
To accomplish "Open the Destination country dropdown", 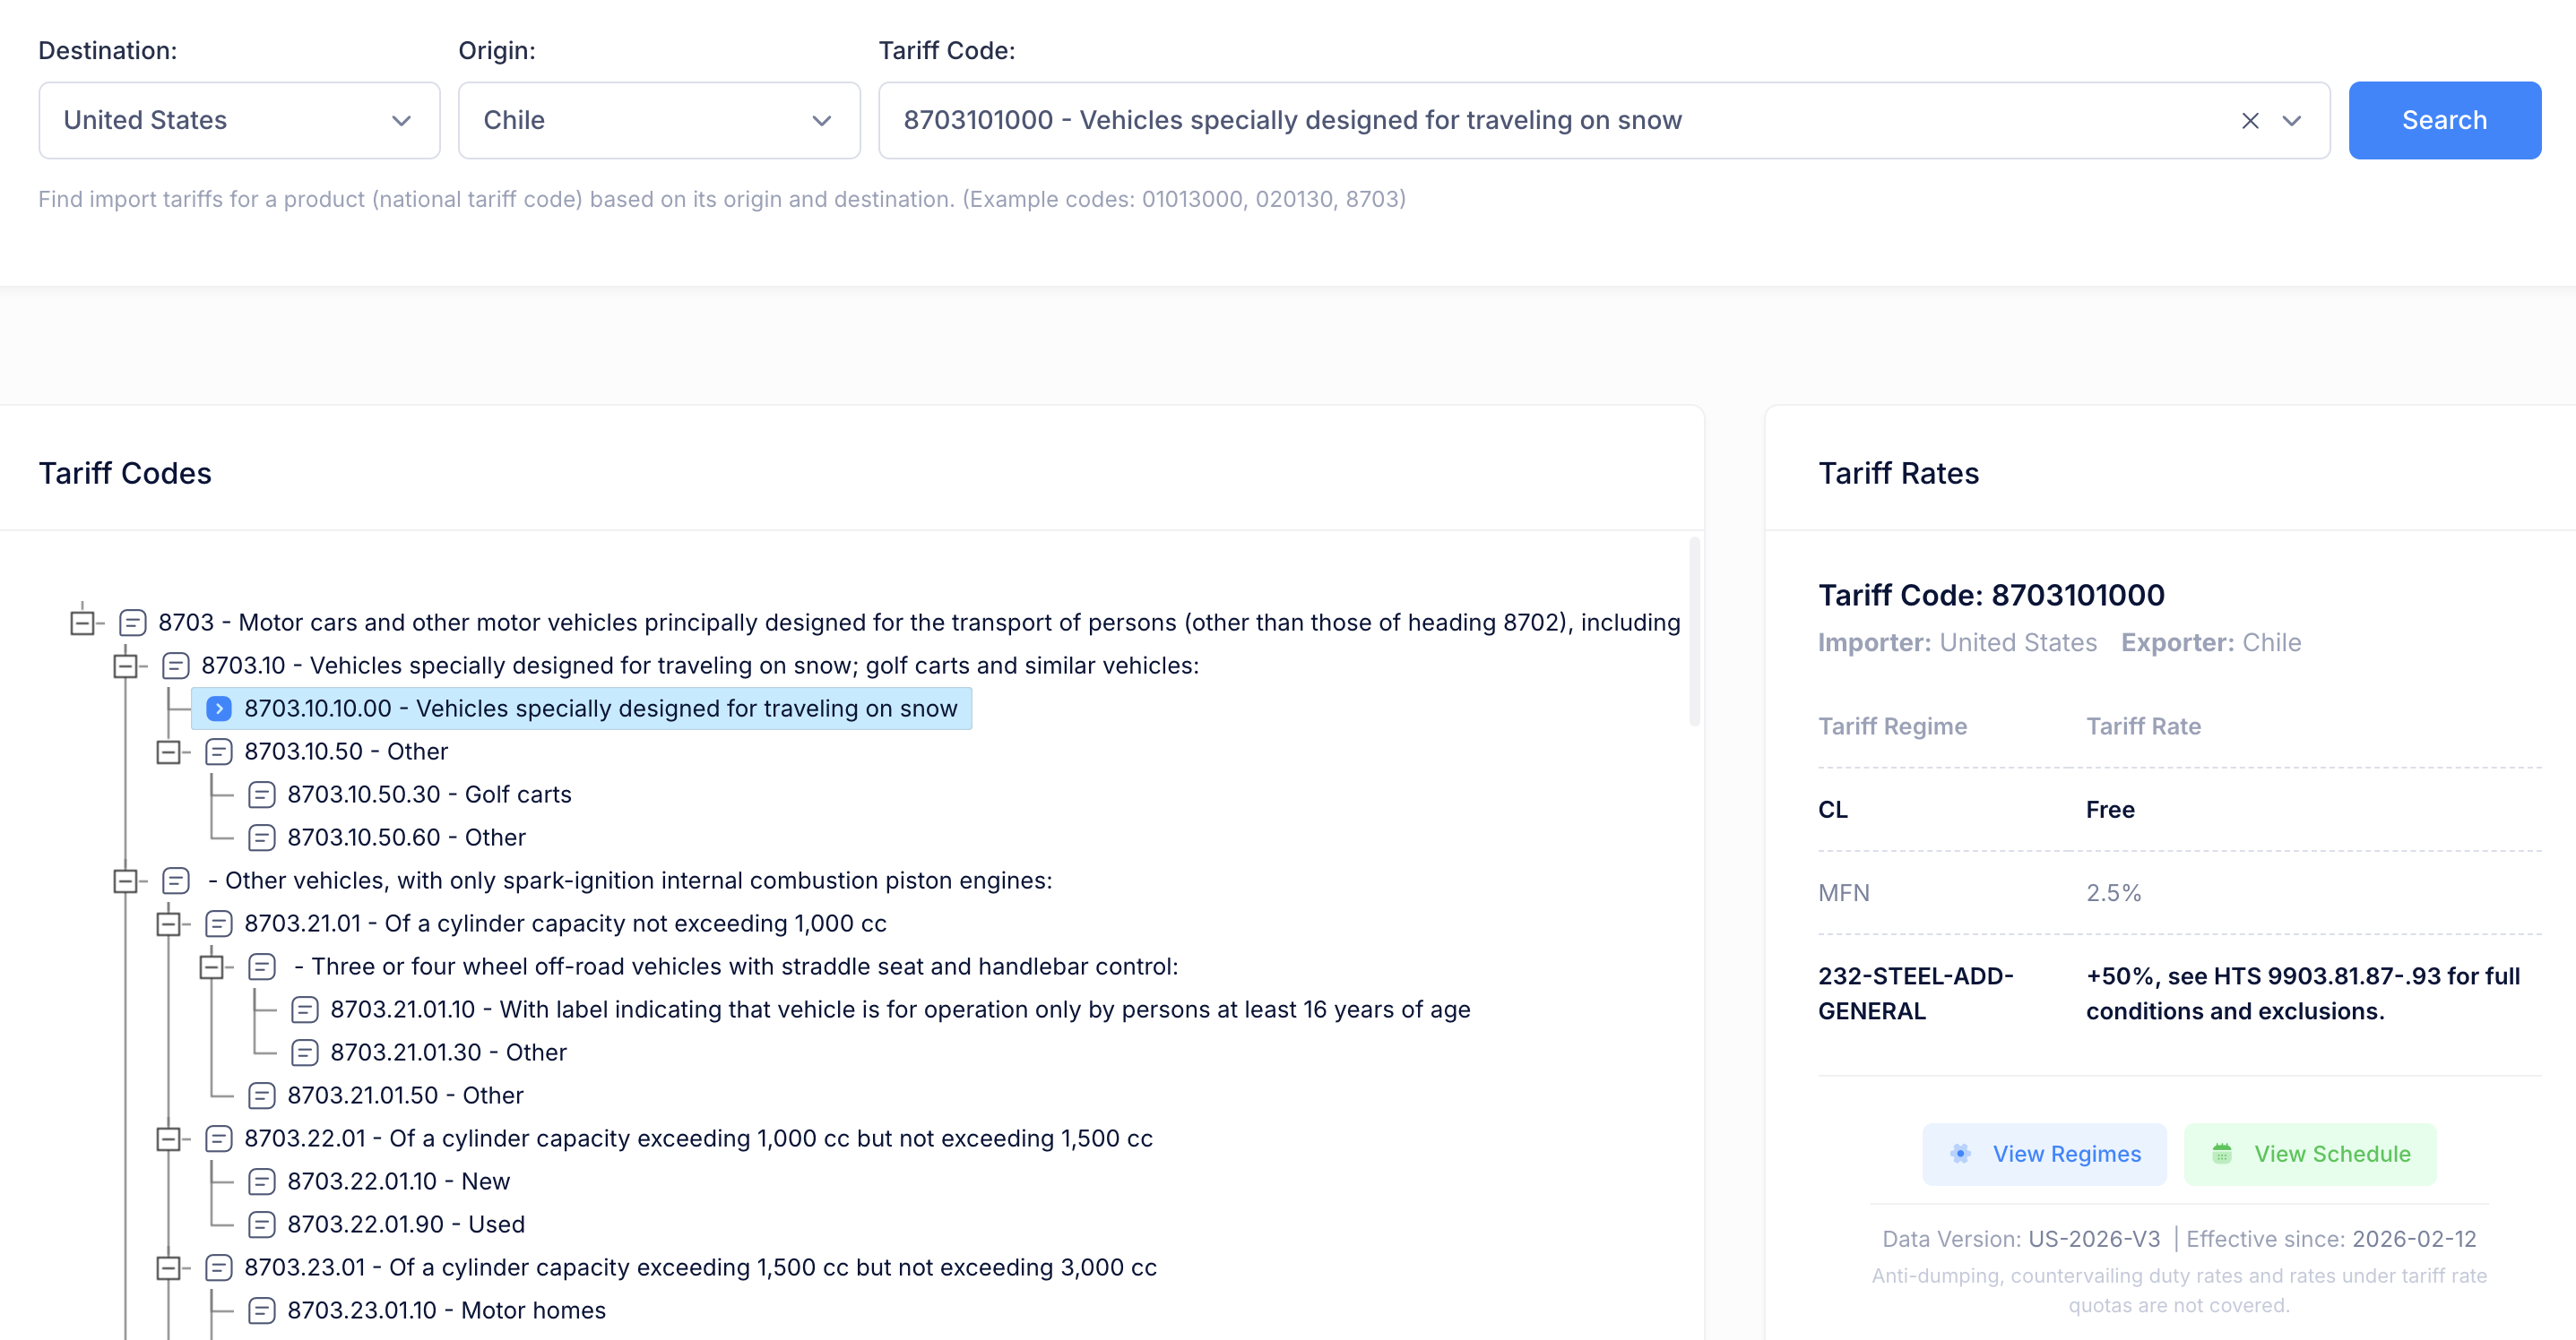I will pyautogui.click(x=239, y=121).
